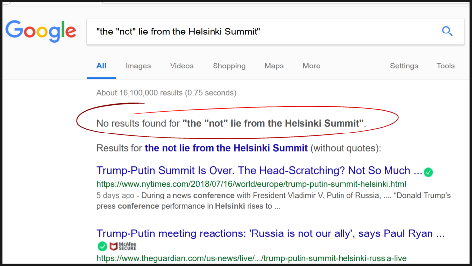The height and width of the screenshot is (266, 472).
Task: Open the Videos search tab
Action: pyautogui.click(x=182, y=66)
